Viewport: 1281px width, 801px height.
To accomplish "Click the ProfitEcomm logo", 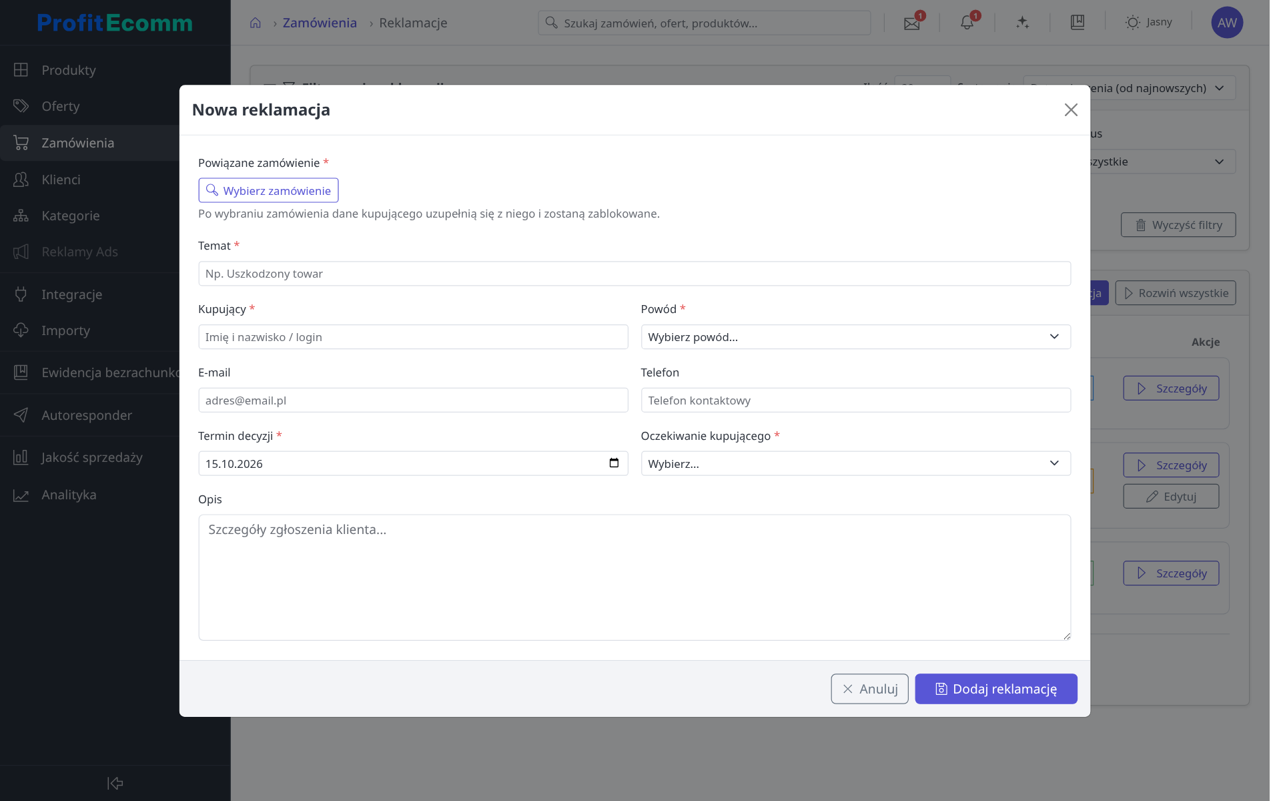I will tap(115, 23).
